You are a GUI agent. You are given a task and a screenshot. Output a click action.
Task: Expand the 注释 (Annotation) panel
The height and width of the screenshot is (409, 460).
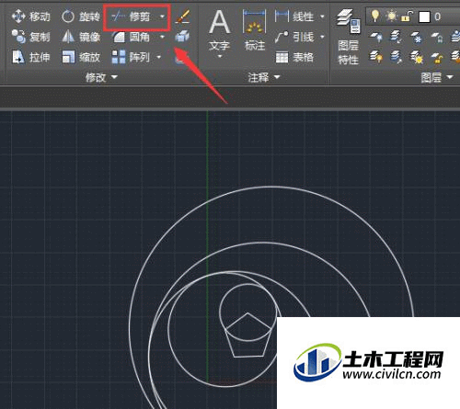tap(264, 77)
